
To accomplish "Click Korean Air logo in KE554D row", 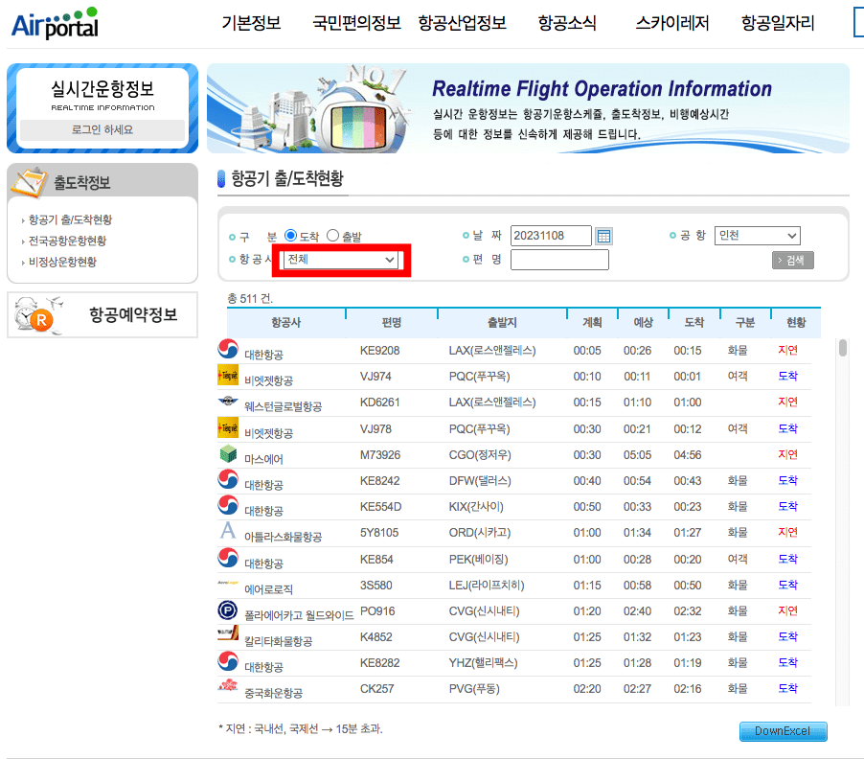I will point(228,505).
